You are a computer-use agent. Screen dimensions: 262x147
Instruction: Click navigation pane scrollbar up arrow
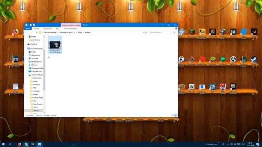[x=44, y=36]
